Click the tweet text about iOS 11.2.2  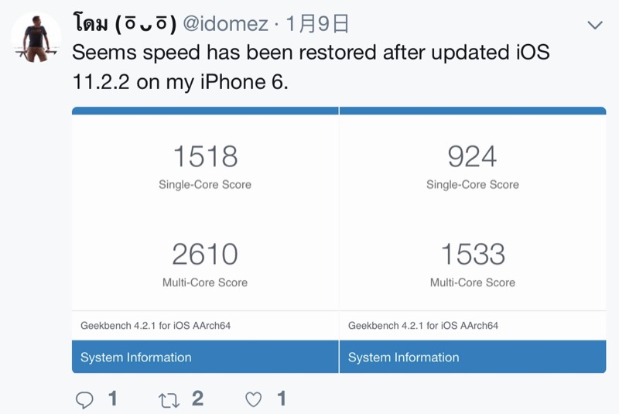coord(309,67)
